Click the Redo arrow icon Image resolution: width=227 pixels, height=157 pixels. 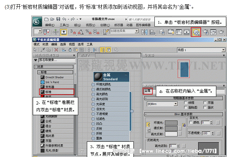tap(73, 19)
